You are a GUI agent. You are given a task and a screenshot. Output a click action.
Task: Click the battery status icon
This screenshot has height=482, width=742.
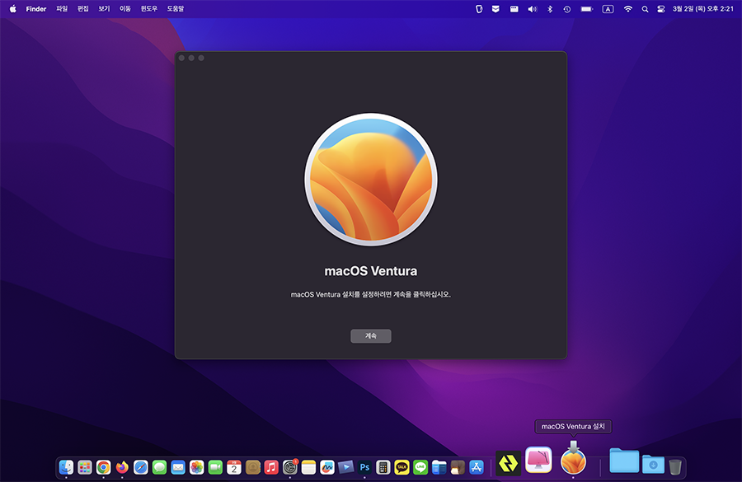click(587, 9)
